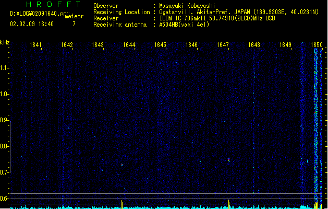Click time marker 1650

tap(317, 45)
